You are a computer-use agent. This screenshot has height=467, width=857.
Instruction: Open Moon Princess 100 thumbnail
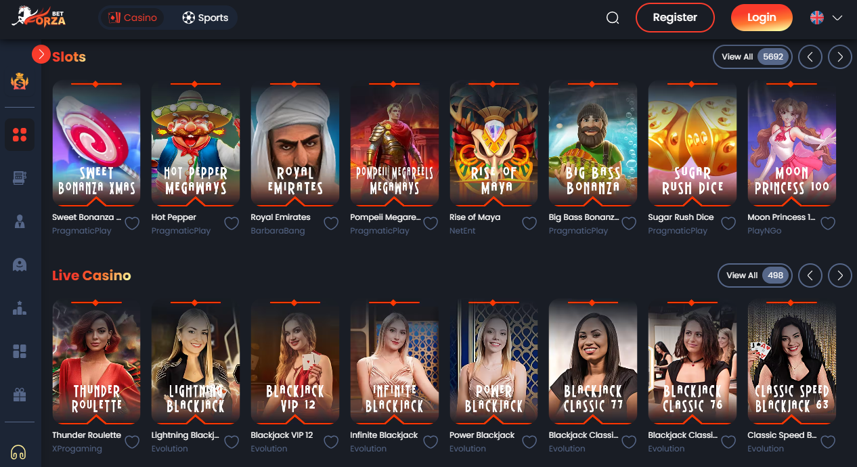(x=792, y=143)
